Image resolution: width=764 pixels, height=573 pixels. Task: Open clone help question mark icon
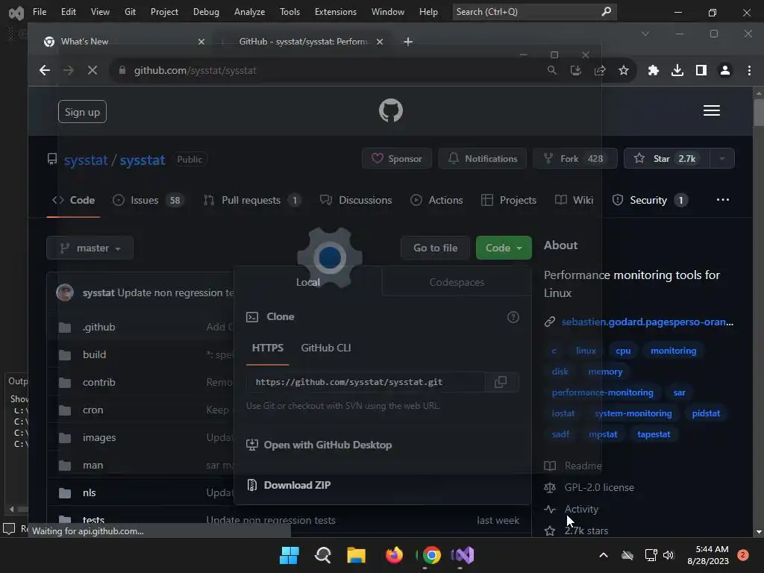point(513,317)
